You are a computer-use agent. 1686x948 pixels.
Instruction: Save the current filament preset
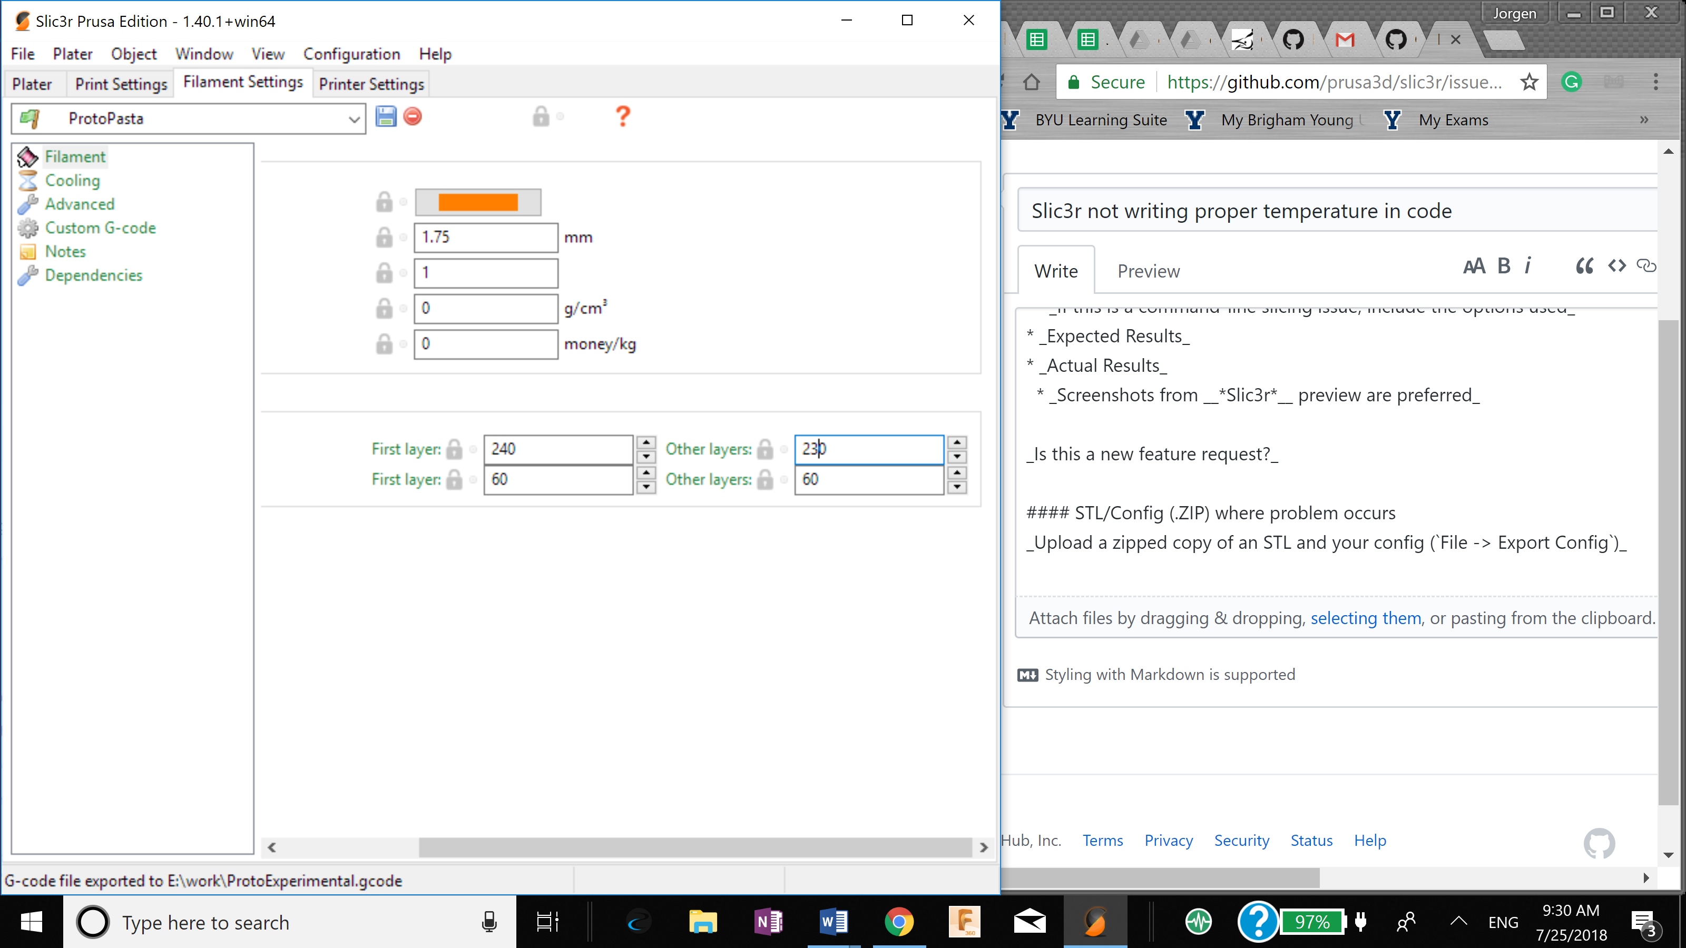pyautogui.click(x=386, y=116)
